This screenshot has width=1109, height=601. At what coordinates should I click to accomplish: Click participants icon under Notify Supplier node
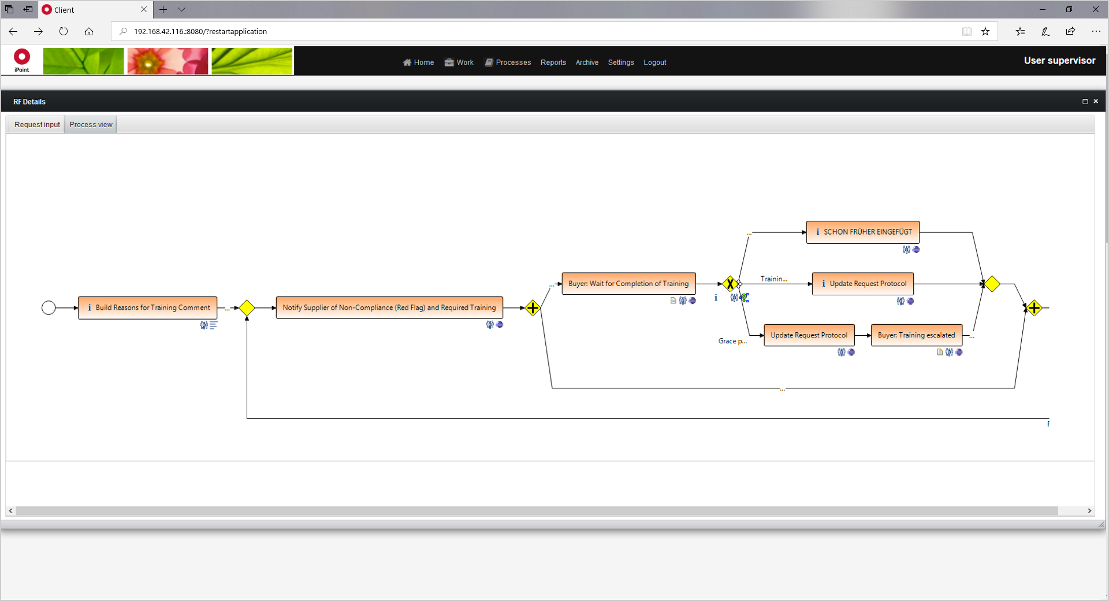(490, 325)
